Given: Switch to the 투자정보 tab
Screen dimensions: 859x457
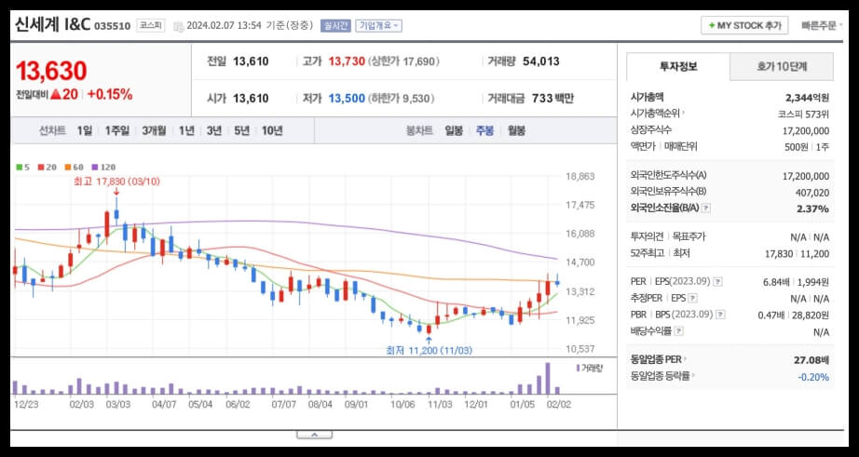Looking at the screenshot, I should [678, 67].
